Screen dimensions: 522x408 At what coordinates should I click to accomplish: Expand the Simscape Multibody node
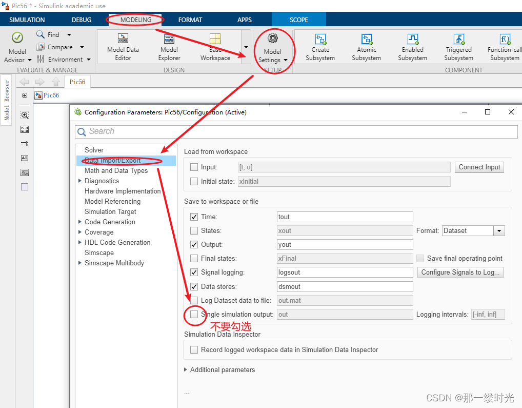[x=80, y=263]
